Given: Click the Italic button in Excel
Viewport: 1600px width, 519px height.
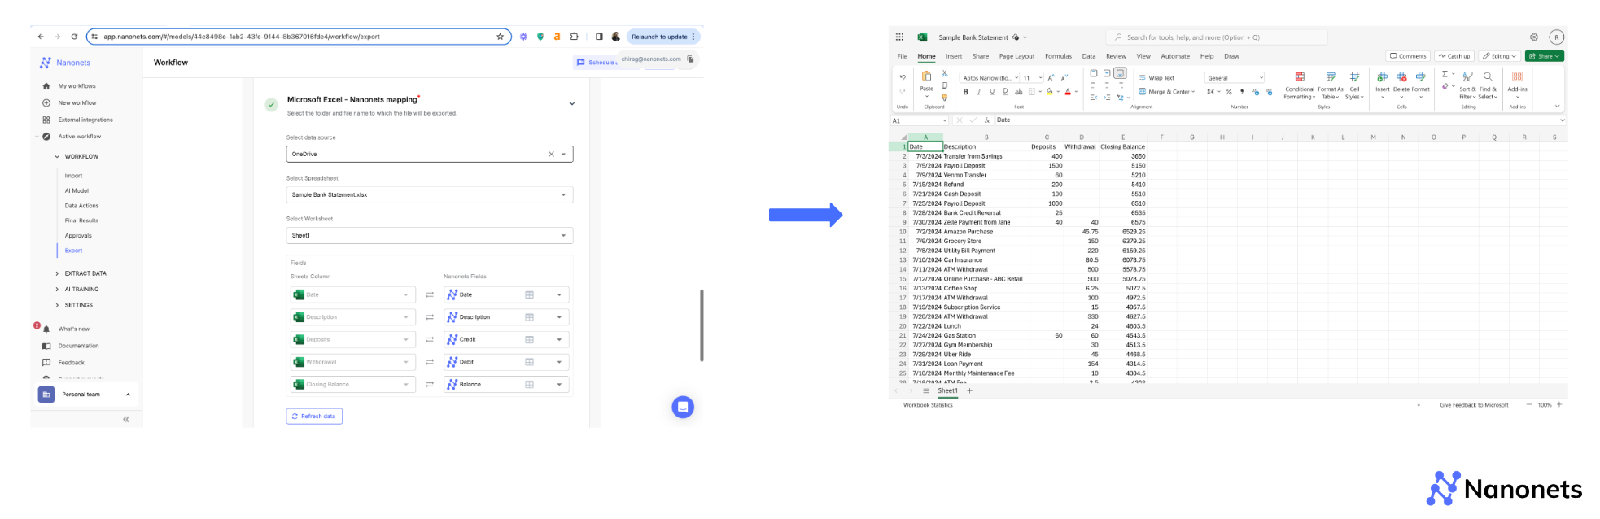Looking at the screenshot, I should [x=979, y=92].
